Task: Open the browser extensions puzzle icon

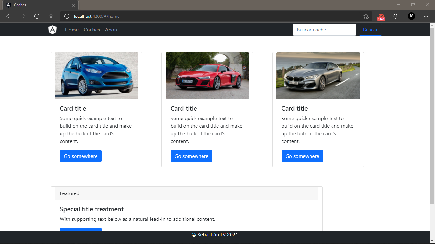Action: click(395, 16)
